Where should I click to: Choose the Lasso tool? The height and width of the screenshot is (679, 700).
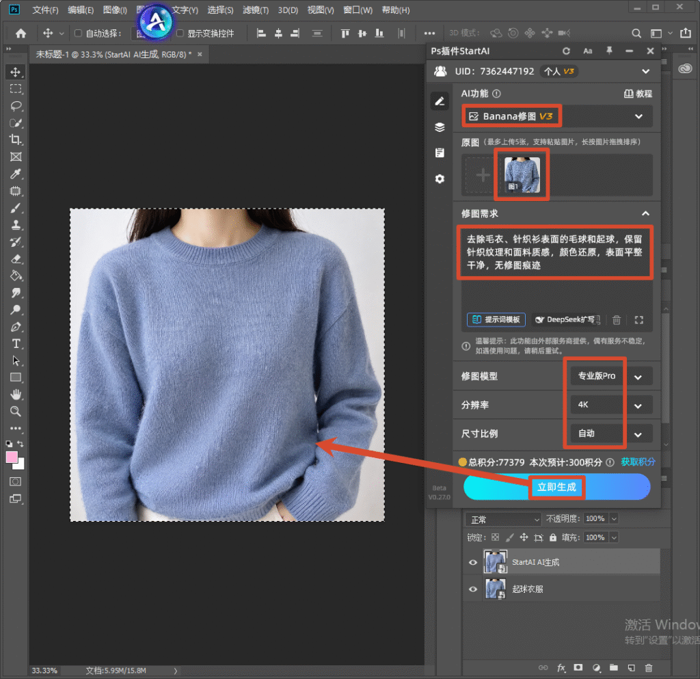[x=16, y=106]
